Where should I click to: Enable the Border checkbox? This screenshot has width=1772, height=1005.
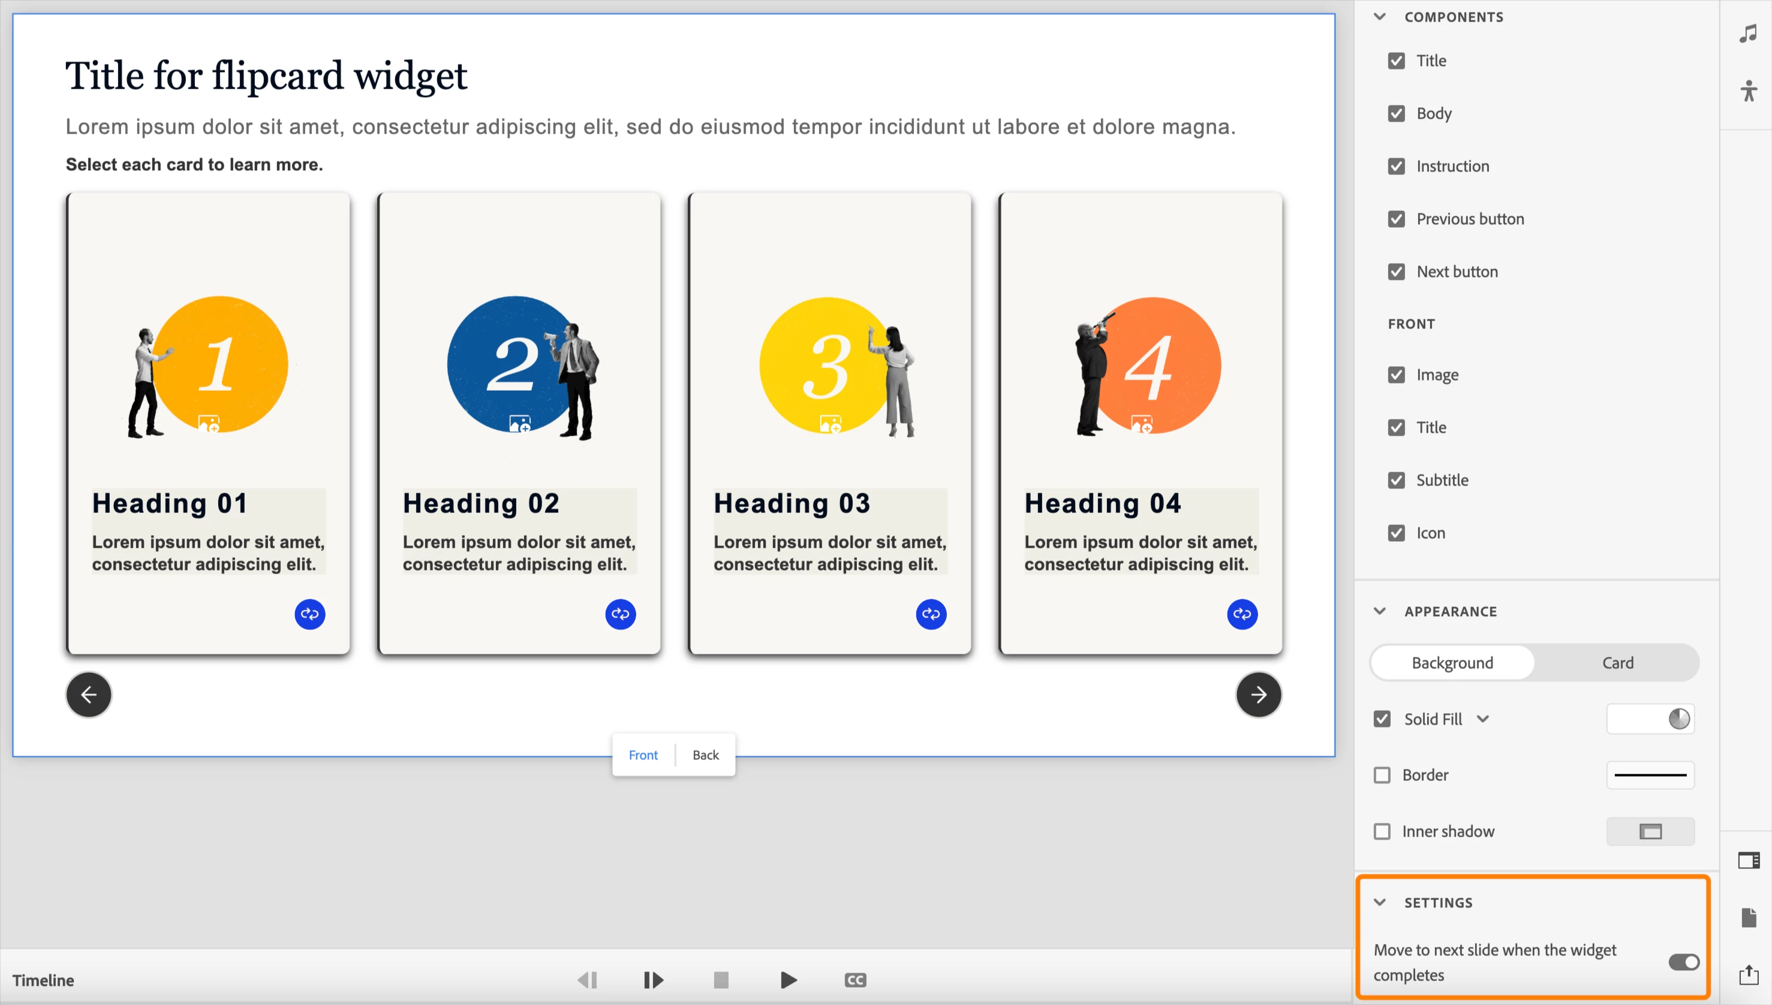(x=1382, y=775)
